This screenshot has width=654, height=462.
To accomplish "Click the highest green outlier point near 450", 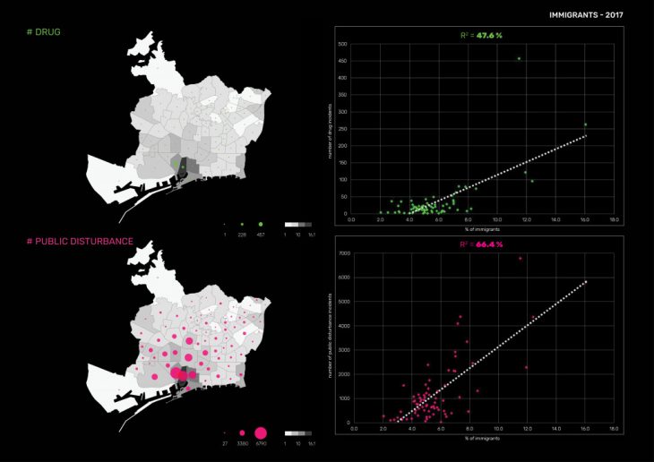I will (x=519, y=59).
